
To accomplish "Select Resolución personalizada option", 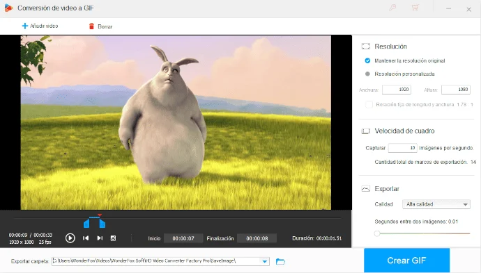I will pos(367,74).
